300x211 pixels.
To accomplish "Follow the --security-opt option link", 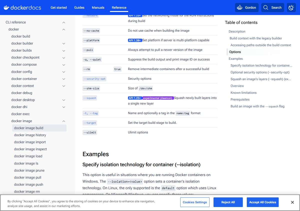I will point(94,79).
